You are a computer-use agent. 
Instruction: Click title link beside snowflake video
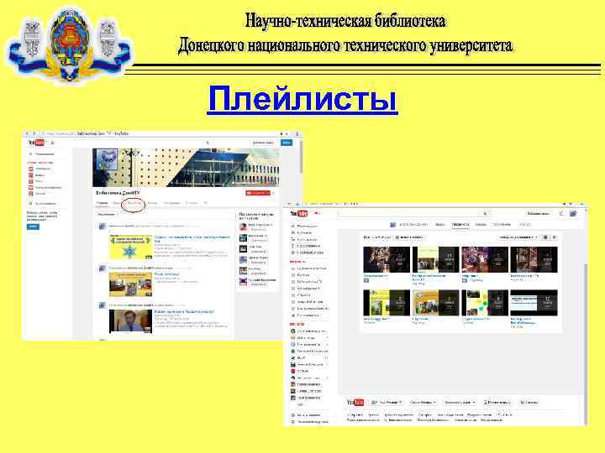pos(192,238)
